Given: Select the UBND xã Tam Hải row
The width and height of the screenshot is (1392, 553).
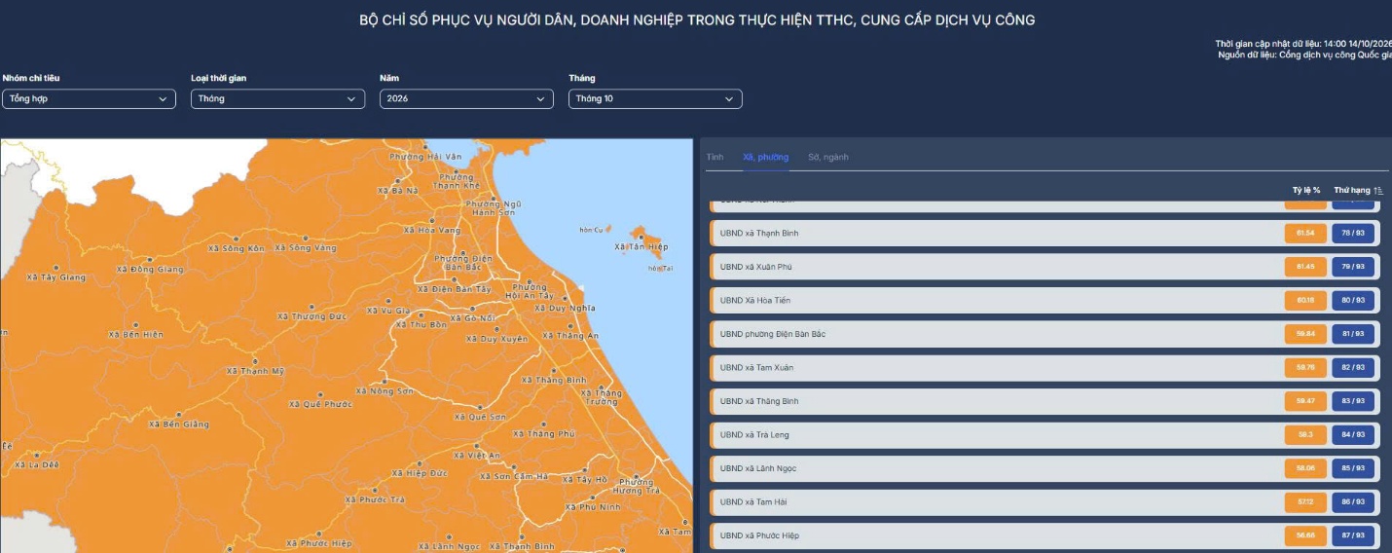Looking at the screenshot, I should pyautogui.click(x=1044, y=502).
